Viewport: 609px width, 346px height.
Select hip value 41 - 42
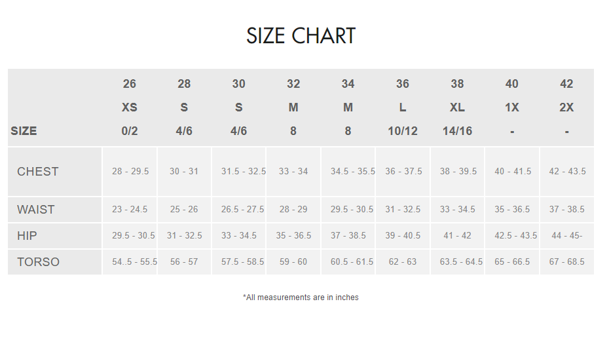(457, 236)
